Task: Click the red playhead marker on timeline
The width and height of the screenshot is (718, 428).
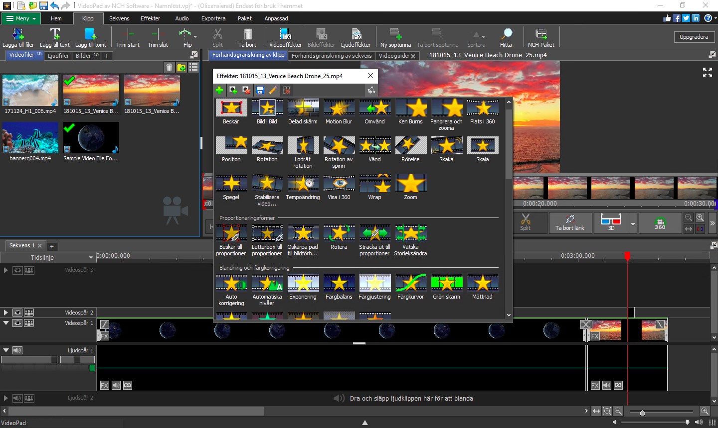Action: click(x=627, y=256)
